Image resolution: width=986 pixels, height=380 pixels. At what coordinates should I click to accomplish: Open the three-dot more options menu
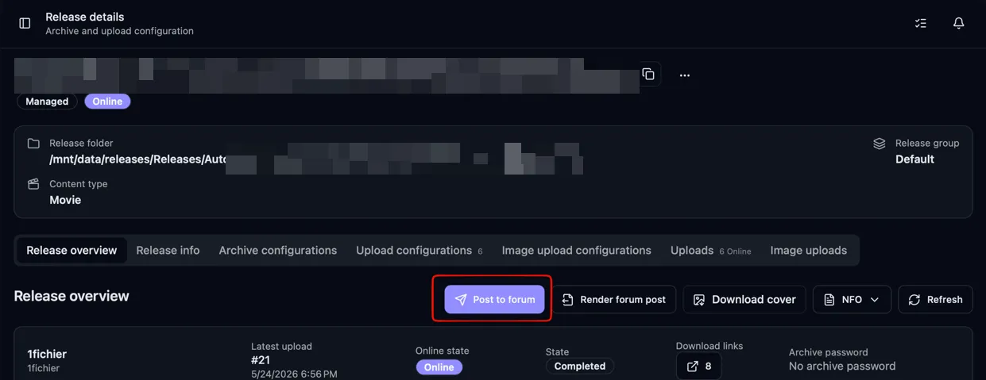point(685,75)
